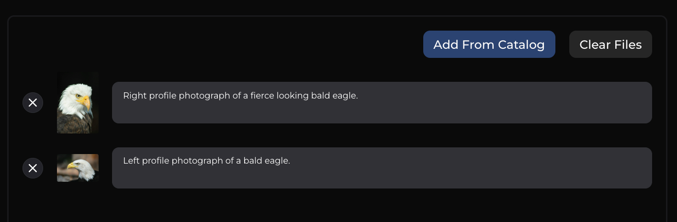Select the left profile bald eagle thumbnail
The image size is (677, 222).
pyautogui.click(x=78, y=168)
